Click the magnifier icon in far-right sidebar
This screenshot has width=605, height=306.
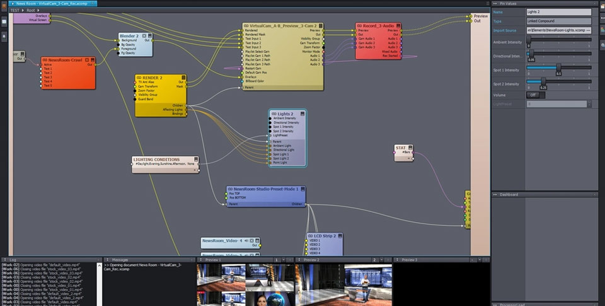point(602,45)
